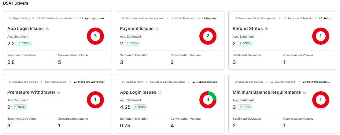Image resolution: width=340 pixels, height=135 pixels.
Task: Click warning icon beside Payment Issues title
Action: (157, 29)
